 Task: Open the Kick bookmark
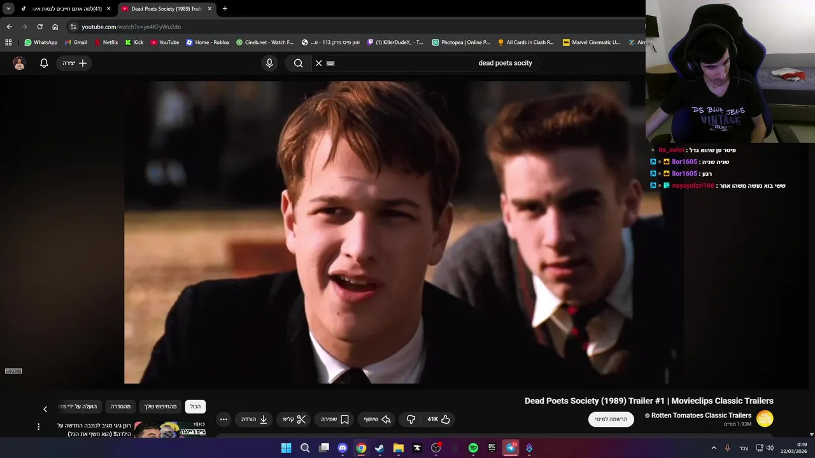tap(134, 43)
